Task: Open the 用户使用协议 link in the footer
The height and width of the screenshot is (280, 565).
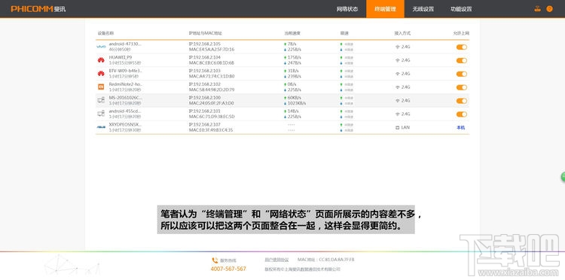Action: pyautogui.click(x=276, y=260)
